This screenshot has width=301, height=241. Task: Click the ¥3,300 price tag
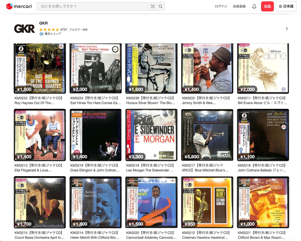coord(136,157)
